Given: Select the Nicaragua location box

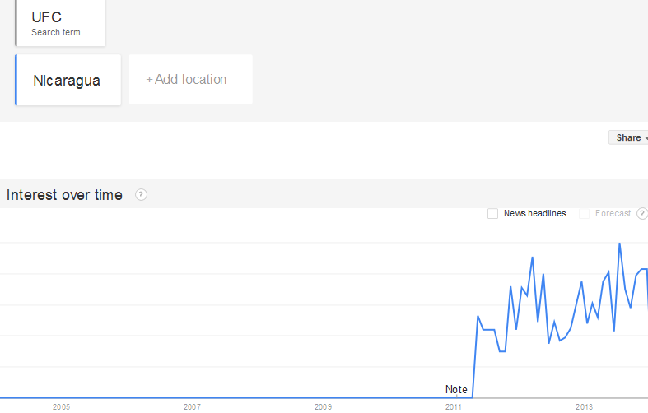Looking at the screenshot, I should 68,81.
